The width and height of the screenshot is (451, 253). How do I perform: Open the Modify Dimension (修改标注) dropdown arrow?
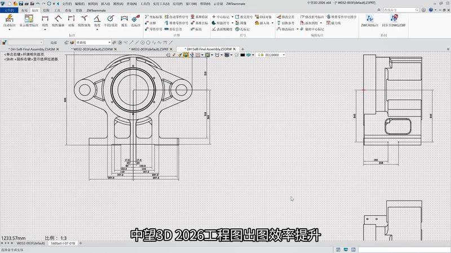(x=298, y=29)
